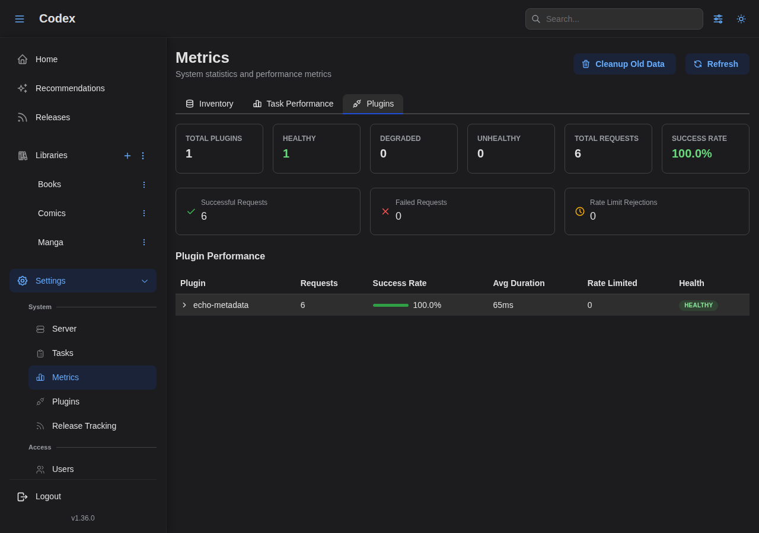This screenshot has height=533, width=759.
Task: Click the Codex app title
Action: pyautogui.click(x=57, y=18)
